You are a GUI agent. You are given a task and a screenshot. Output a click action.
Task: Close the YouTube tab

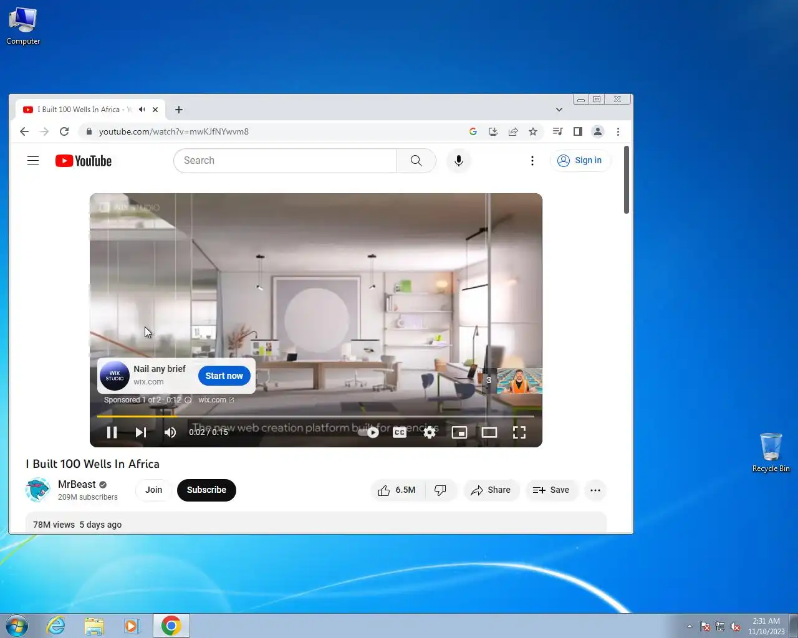point(155,110)
